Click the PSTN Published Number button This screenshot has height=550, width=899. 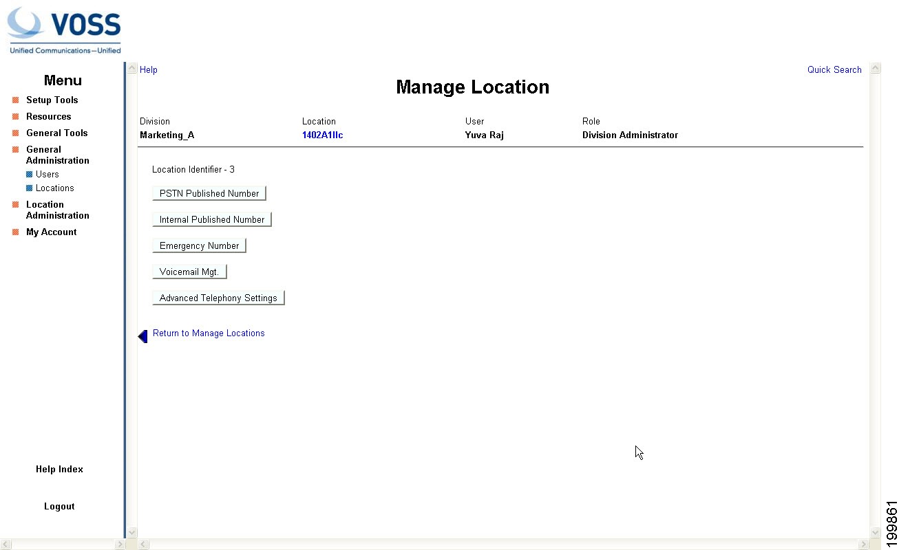pos(209,194)
